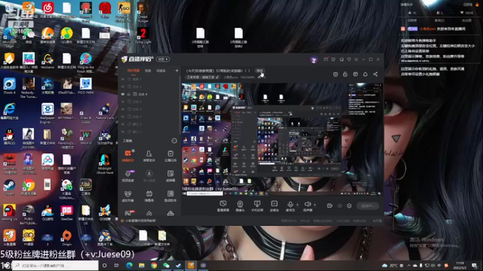Toggle visibility eye for 文本 5 layer
Image resolution: width=483 pixels, height=271 pixels.
point(123,87)
